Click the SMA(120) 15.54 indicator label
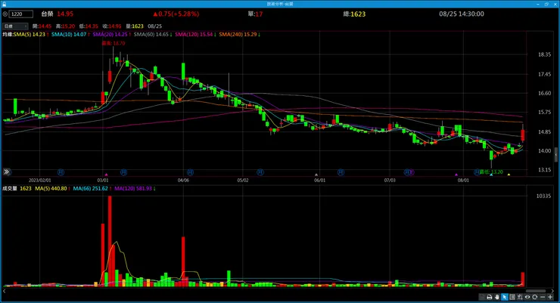The height and width of the screenshot is (303, 560). (x=194, y=35)
